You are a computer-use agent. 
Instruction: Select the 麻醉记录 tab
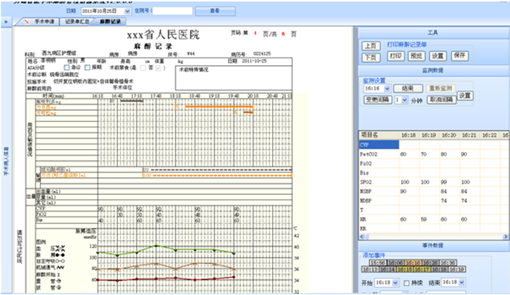coord(110,22)
